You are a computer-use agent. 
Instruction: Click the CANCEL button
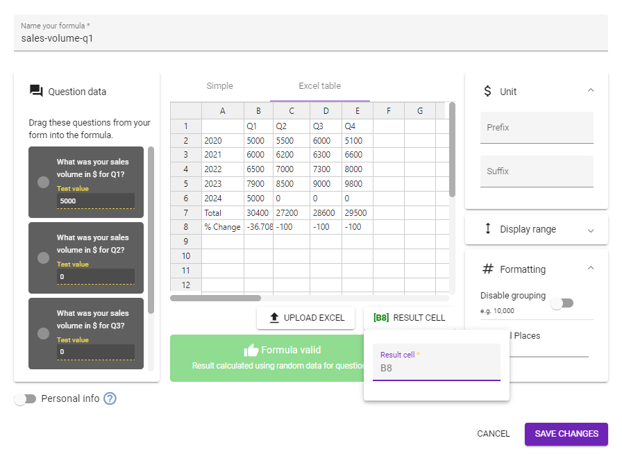coord(493,434)
